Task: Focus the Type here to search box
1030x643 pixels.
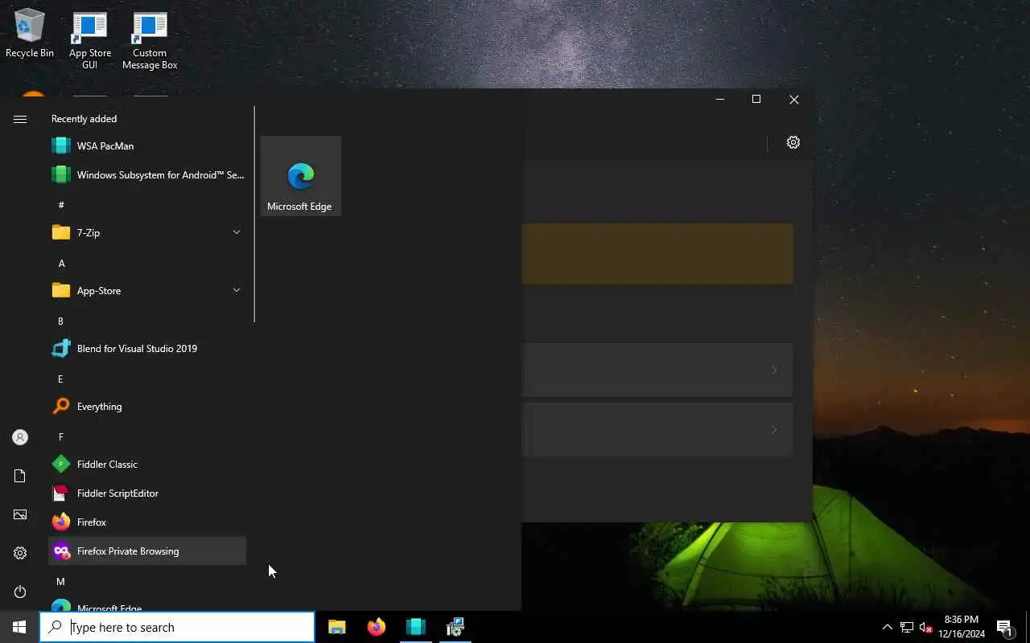Action: coord(177,627)
